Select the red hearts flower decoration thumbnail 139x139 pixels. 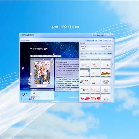pyautogui.click(x=106, y=73)
